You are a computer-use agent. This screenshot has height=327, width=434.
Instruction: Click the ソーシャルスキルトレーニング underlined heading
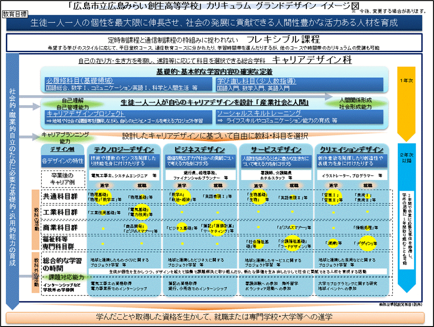pos(259,113)
